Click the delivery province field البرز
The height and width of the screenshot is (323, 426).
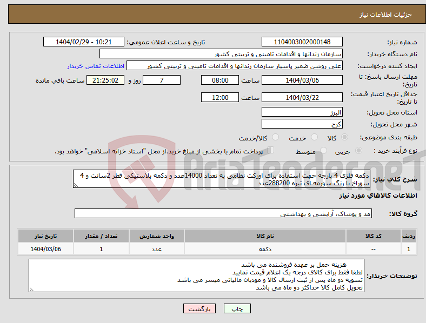(x=302, y=112)
